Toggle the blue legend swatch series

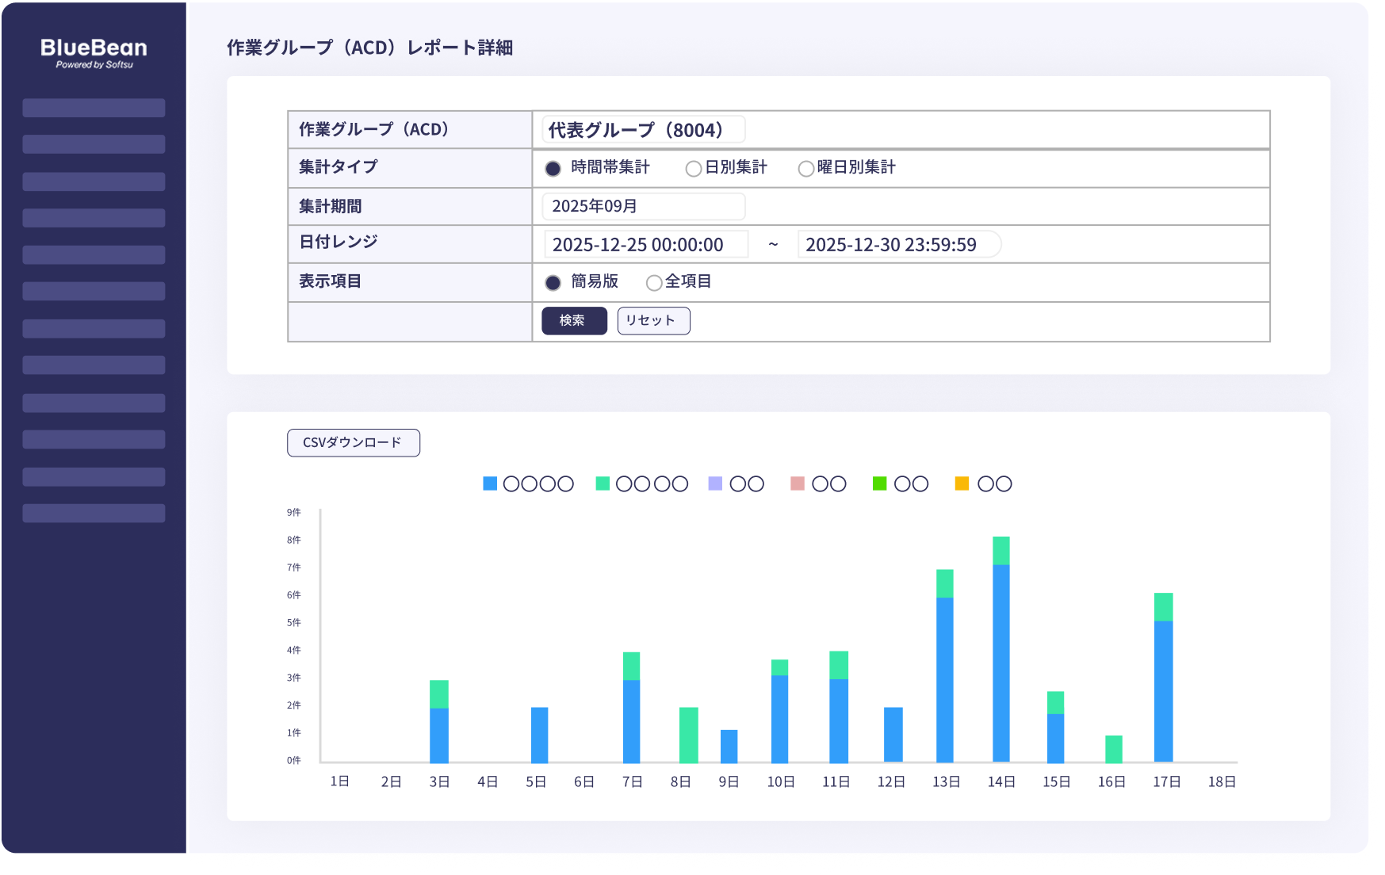click(x=490, y=483)
